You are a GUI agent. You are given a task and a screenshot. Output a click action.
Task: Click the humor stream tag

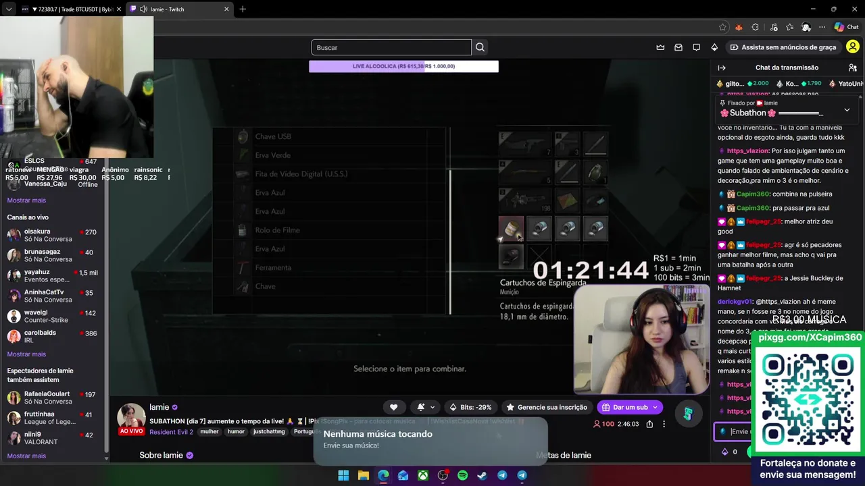(x=236, y=432)
